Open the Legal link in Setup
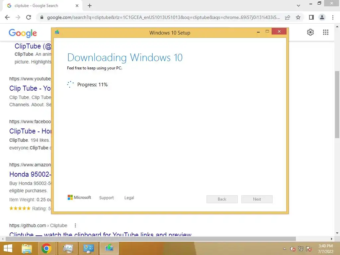 129,198
